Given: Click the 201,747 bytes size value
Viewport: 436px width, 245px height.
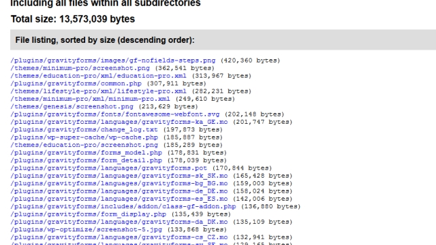Looking at the screenshot, I should point(262,122).
